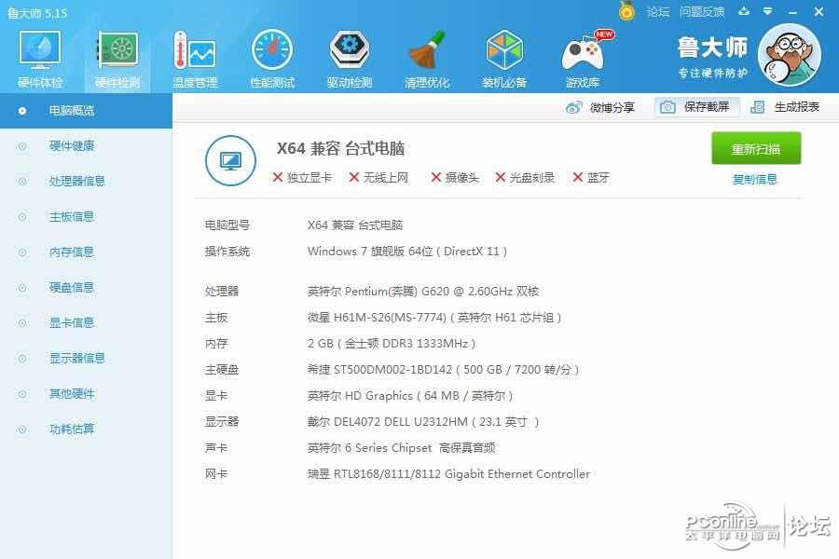Open 温度管理 temperature management icon

pyautogui.click(x=195, y=59)
